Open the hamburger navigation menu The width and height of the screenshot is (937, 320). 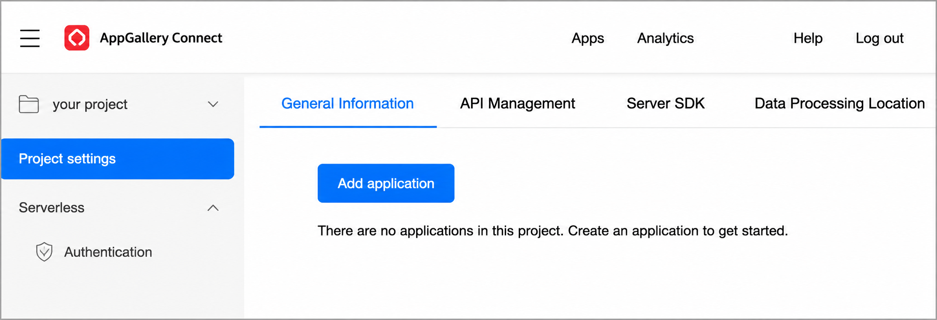[x=30, y=38]
